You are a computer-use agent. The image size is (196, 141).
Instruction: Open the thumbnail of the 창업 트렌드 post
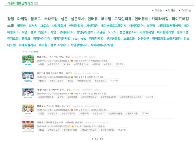coord(28,61)
